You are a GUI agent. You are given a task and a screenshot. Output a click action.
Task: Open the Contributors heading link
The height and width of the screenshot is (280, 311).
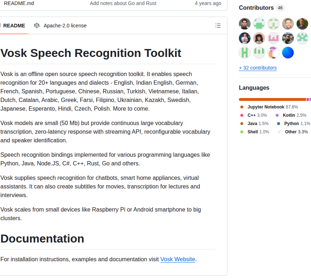[256, 8]
